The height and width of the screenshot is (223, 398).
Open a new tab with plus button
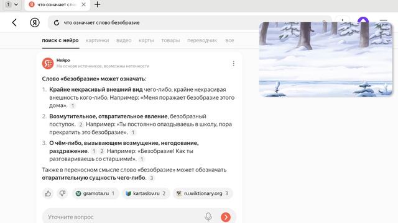[x=97, y=4]
